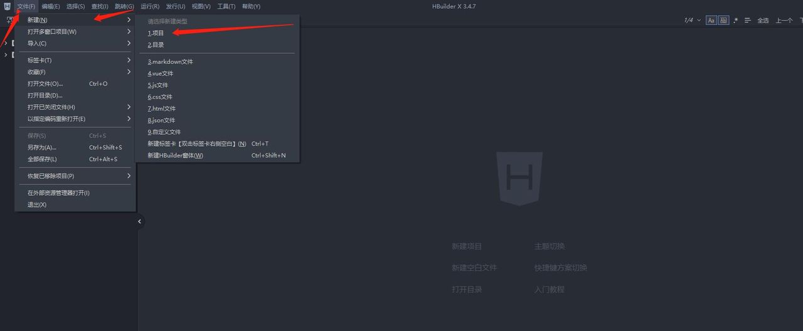The image size is (803, 331).
Task: Click the 打开目录 link on welcome page
Action: point(467,290)
